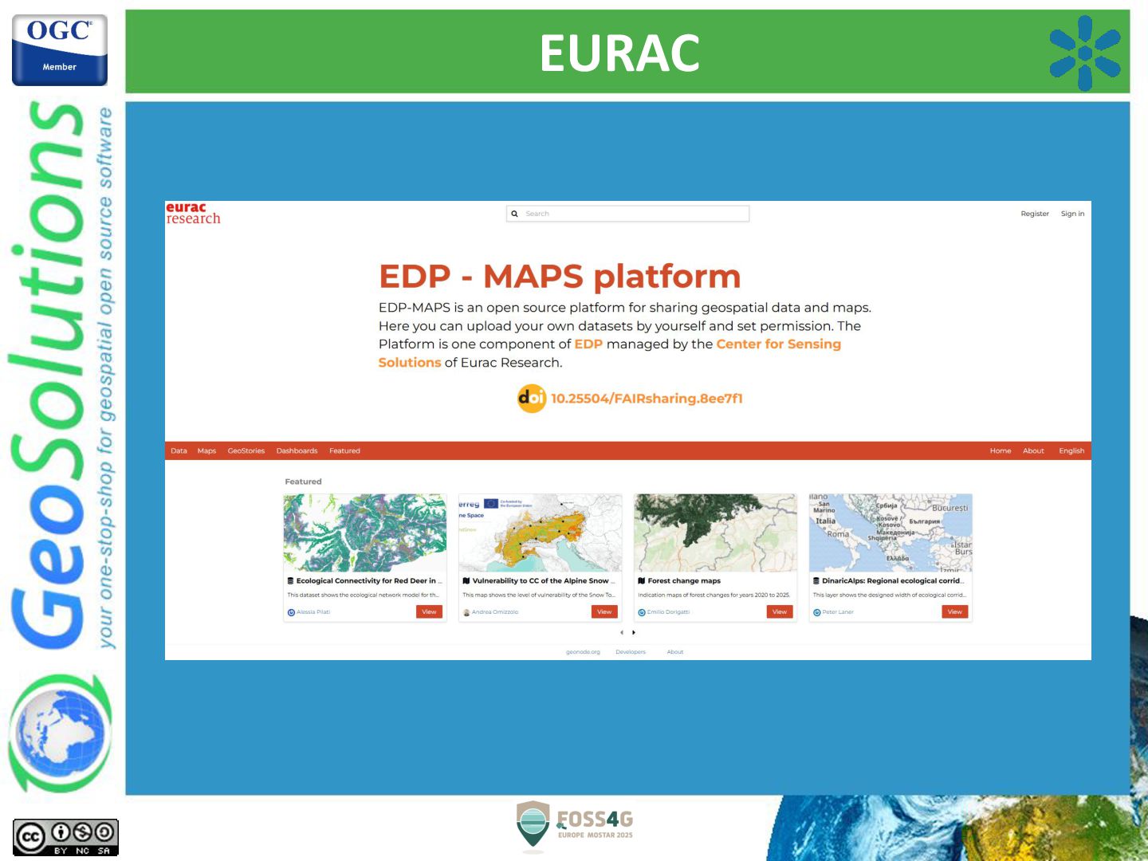Open author link Peter Laner
Screen dimensions: 1148x861
coord(838,612)
